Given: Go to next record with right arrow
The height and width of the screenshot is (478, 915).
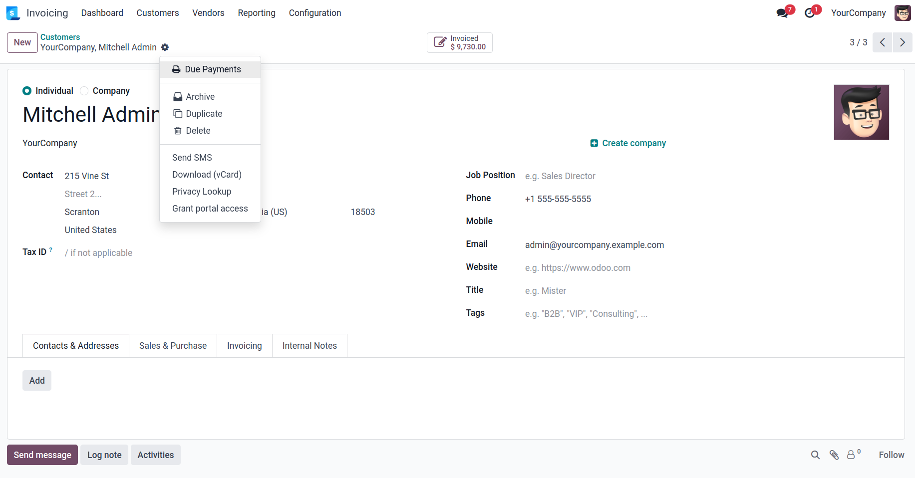Looking at the screenshot, I should coord(902,42).
